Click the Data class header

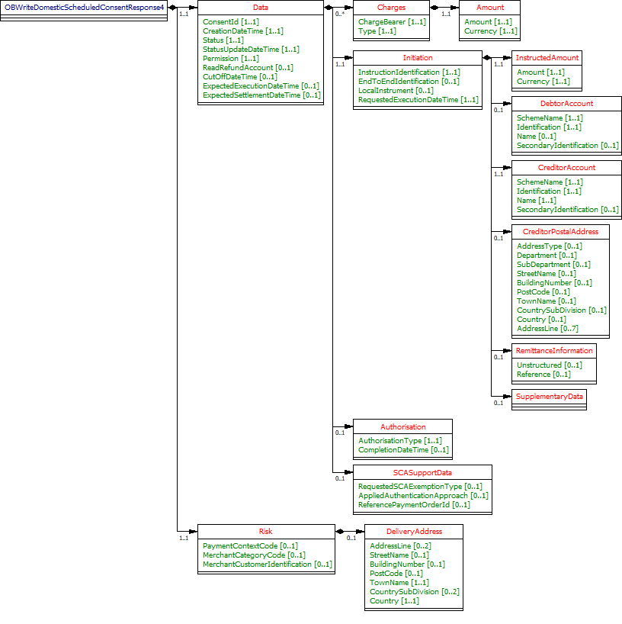click(x=260, y=7)
